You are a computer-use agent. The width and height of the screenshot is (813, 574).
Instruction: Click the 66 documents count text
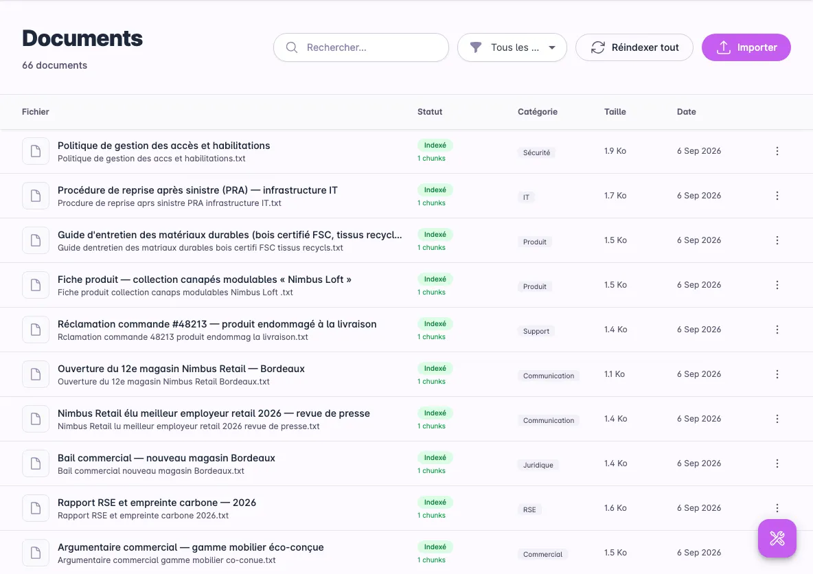tap(54, 65)
